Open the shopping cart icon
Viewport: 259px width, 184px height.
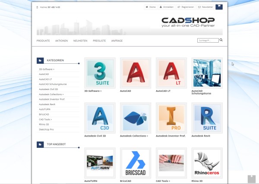click(219, 7)
